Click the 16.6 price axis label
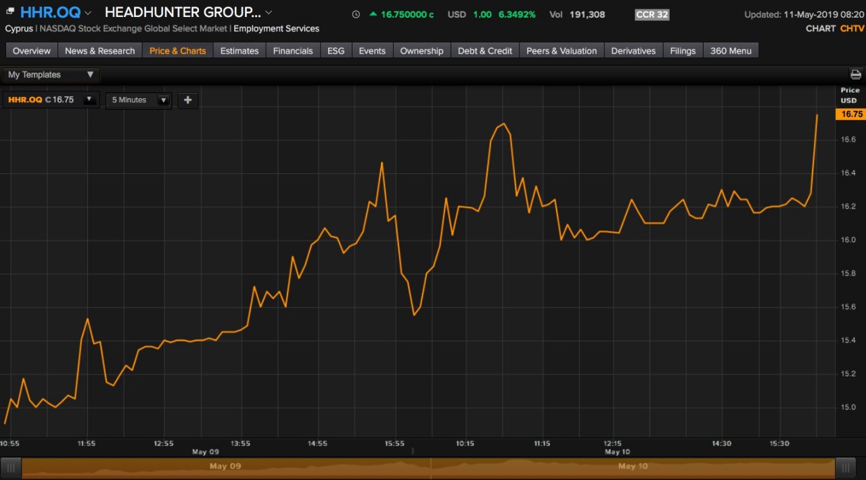The height and width of the screenshot is (480, 866). point(849,139)
